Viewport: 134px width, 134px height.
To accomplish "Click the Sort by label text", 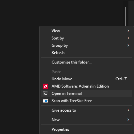I will 58,38.
